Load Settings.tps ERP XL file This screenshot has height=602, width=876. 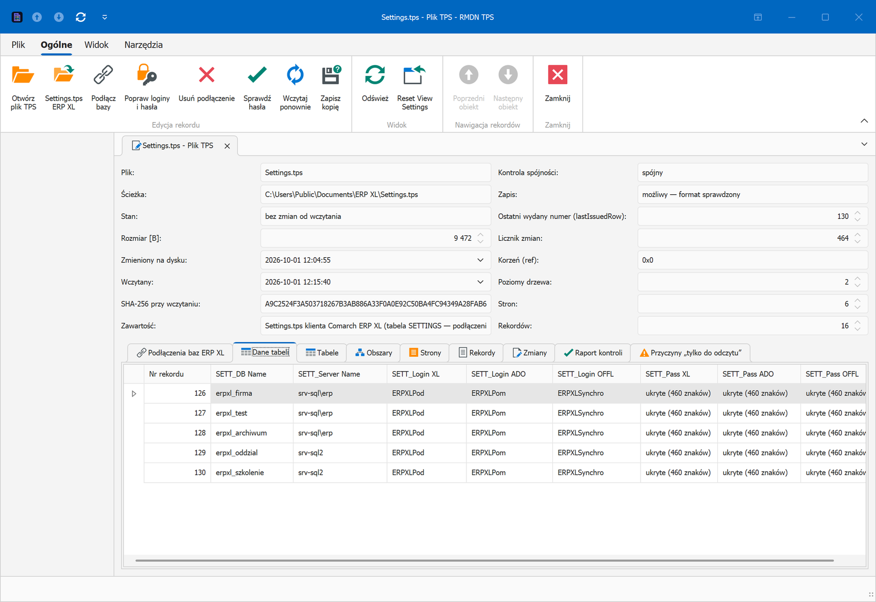[x=64, y=88]
